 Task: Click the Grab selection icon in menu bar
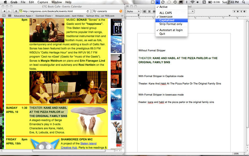pyautogui.click(x=153, y=2)
